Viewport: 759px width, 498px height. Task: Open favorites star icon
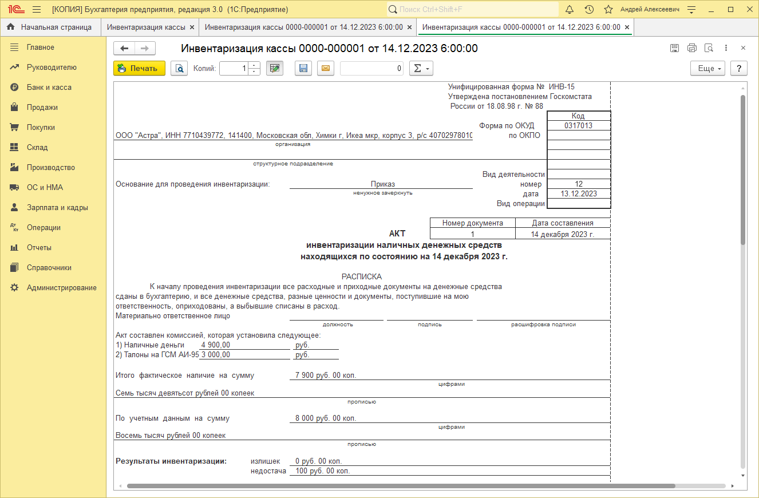[x=608, y=10]
